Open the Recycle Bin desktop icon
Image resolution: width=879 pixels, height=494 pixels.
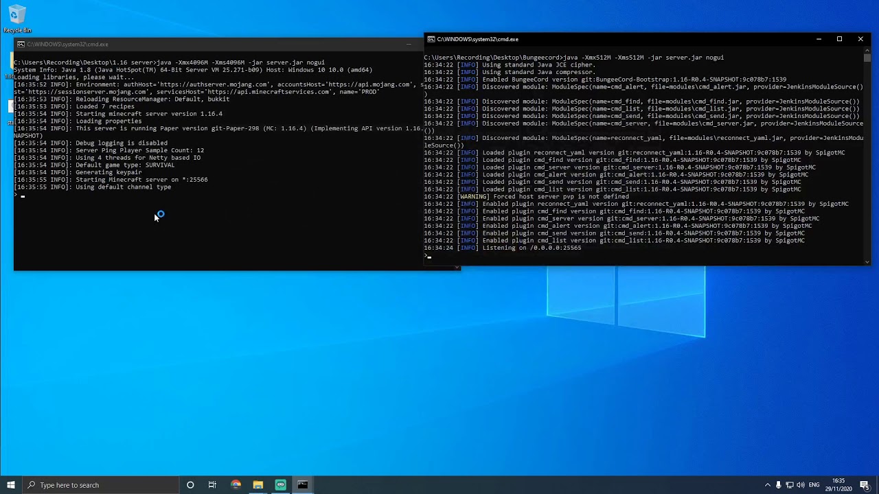16,19
